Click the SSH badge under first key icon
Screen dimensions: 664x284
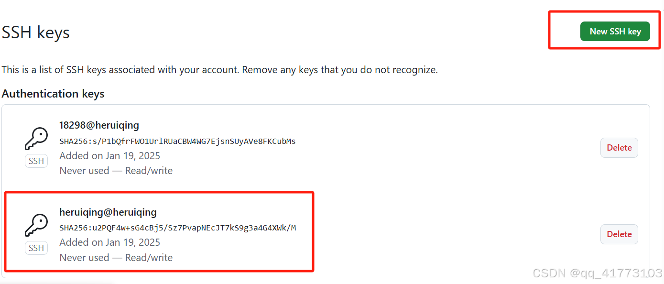tap(36, 161)
